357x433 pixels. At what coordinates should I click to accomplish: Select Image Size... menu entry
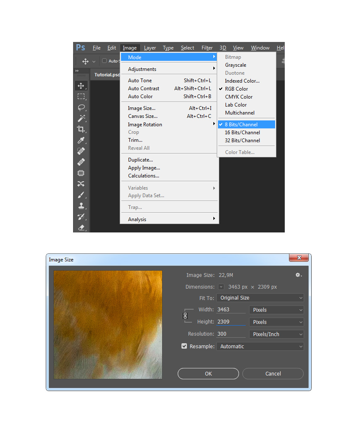pos(142,108)
